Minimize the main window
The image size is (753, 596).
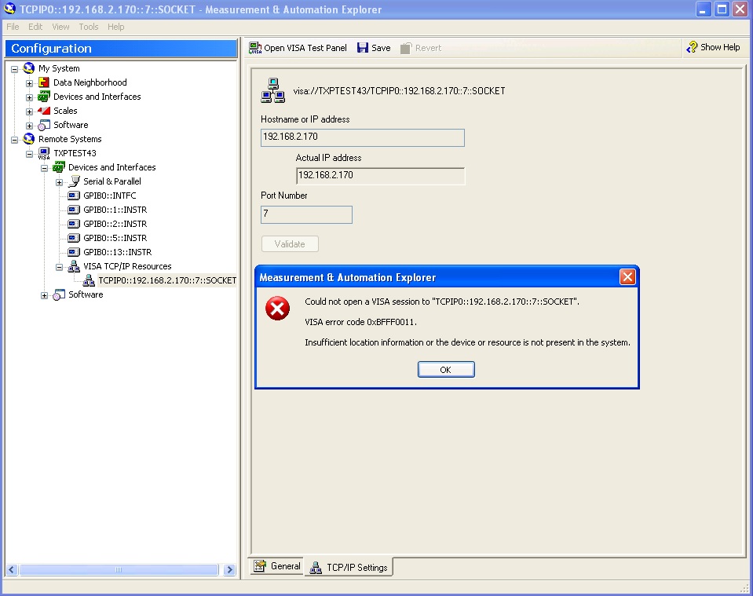click(x=703, y=9)
